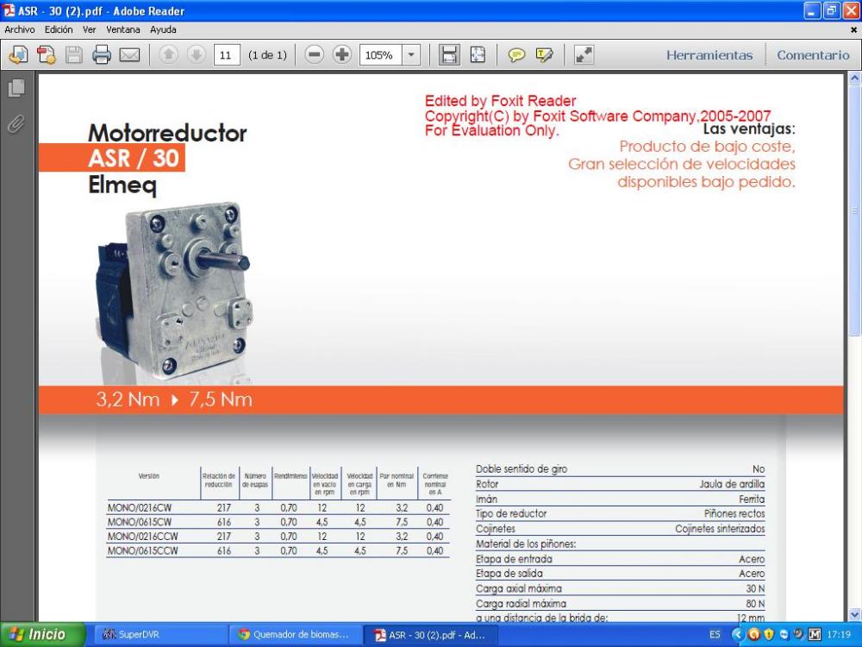Image resolution: width=862 pixels, height=647 pixels.
Task: Click the 'Doble sentido de giro' label
Action: (x=522, y=469)
